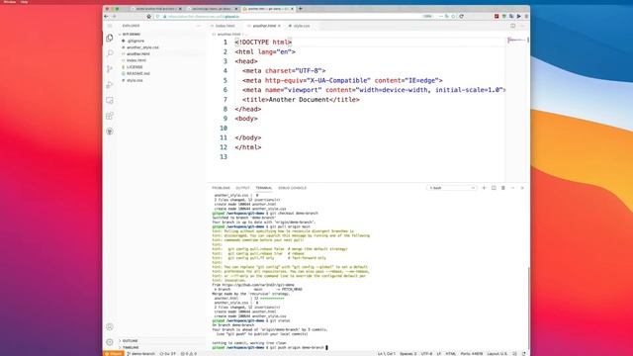Click the 'Ln 1, Col 1' status item

click(387, 354)
